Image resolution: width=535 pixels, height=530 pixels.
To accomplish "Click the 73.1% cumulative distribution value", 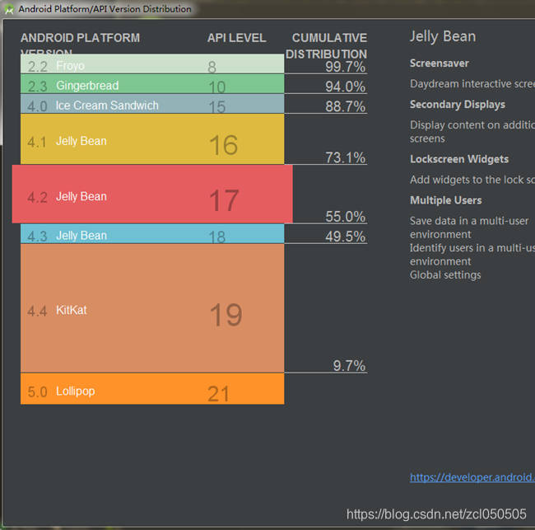I will 346,157.
